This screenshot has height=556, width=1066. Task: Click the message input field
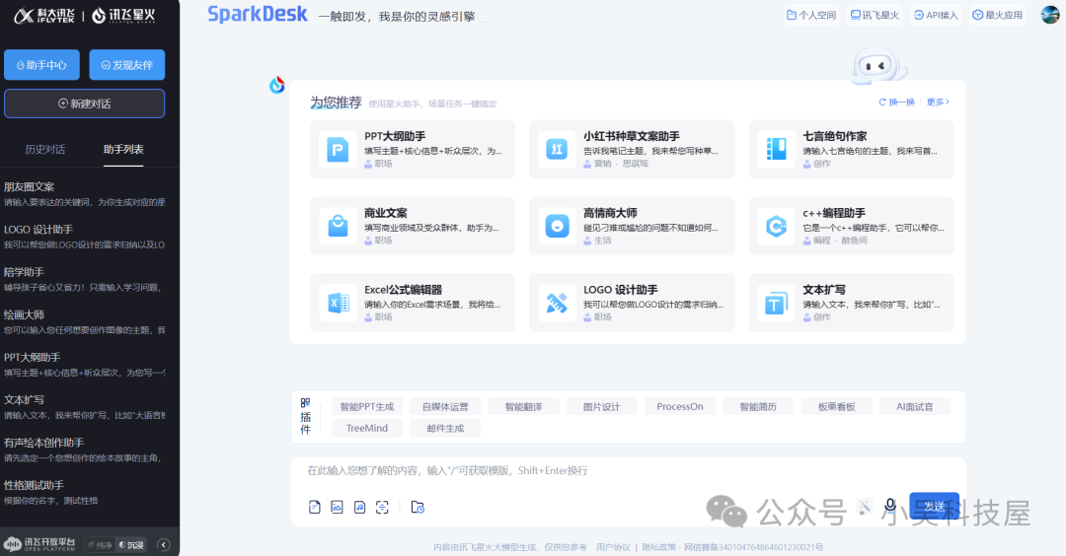point(628,470)
